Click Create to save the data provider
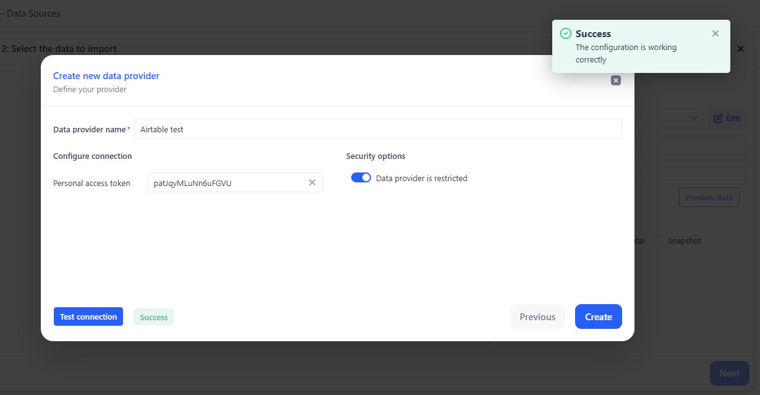Viewport: 760px width, 395px height. tap(598, 316)
